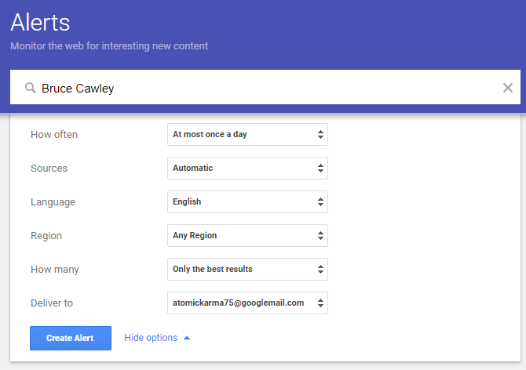Click the arrows on the Region select
Screen dimensions: 526x370
(320, 235)
